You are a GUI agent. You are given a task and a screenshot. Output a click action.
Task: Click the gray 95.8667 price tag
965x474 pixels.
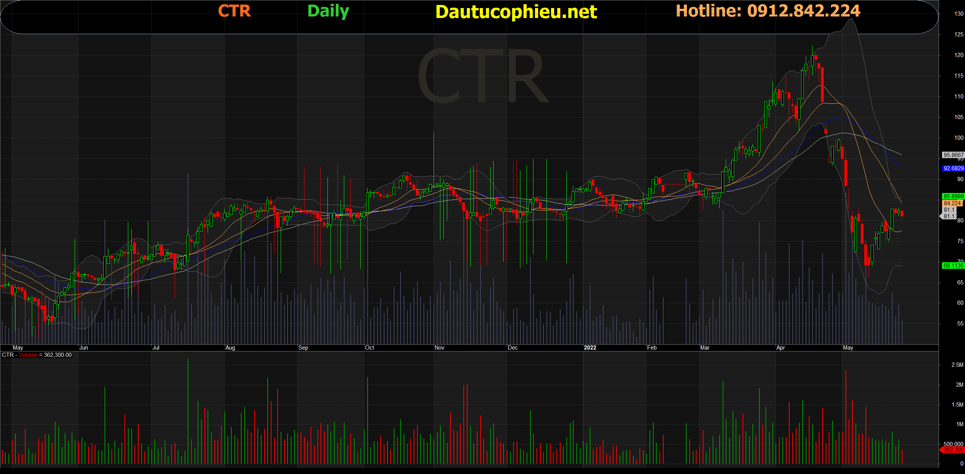click(953, 155)
